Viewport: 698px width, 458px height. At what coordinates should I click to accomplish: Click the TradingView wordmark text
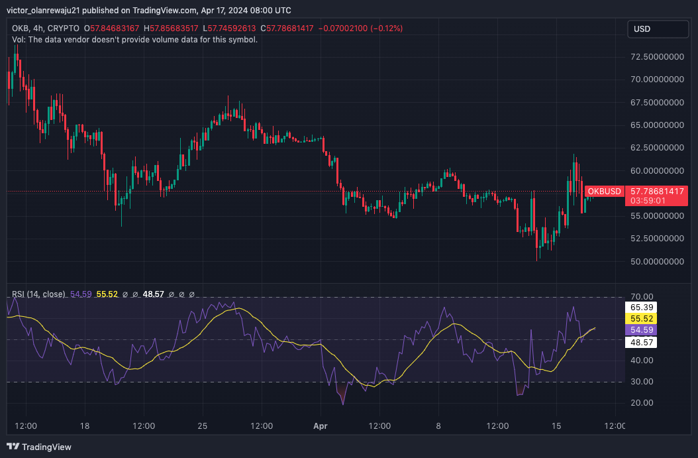pyautogui.click(x=48, y=447)
